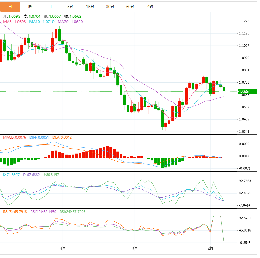The width and height of the screenshot is (260, 258).
Task: Click the J:80.3157 value label
Action: coord(51,175)
